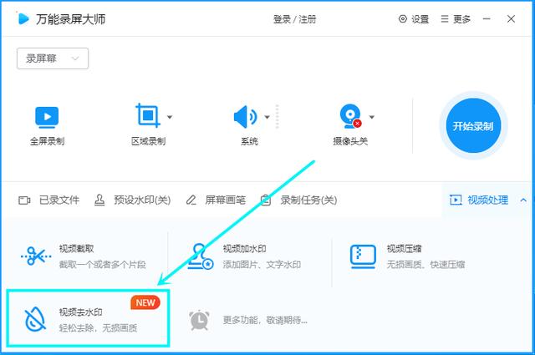Close the recorder window
The height and width of the screenshot is (355, 535).
pyautogui.click(x=511, y=18)
